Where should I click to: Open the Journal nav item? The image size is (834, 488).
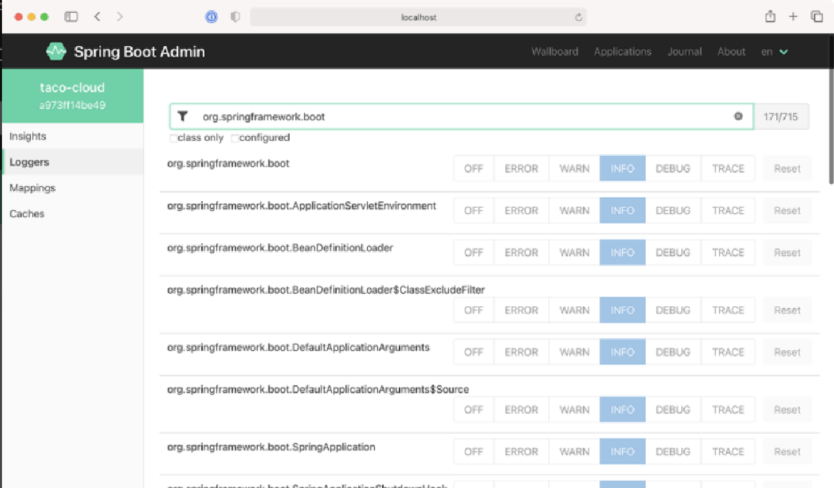685,51
